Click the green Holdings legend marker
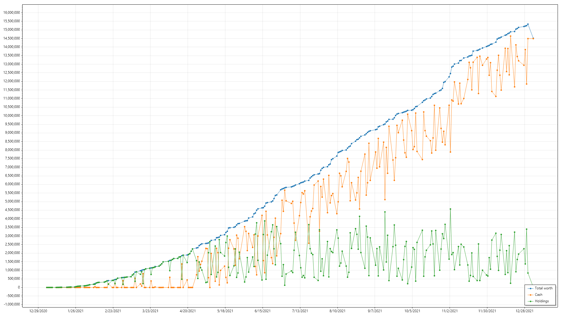This screenshot has width=562, height=316. pos(530,301)
